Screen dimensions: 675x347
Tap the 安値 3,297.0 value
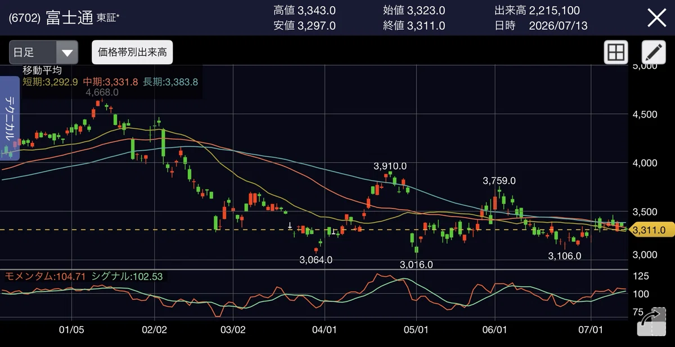pyautogui.click(x=304, y=25)
